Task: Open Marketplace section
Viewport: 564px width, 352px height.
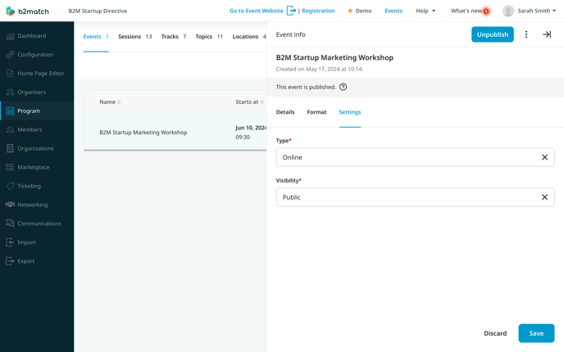Action: pyautogui.click(x=34, y=167)
